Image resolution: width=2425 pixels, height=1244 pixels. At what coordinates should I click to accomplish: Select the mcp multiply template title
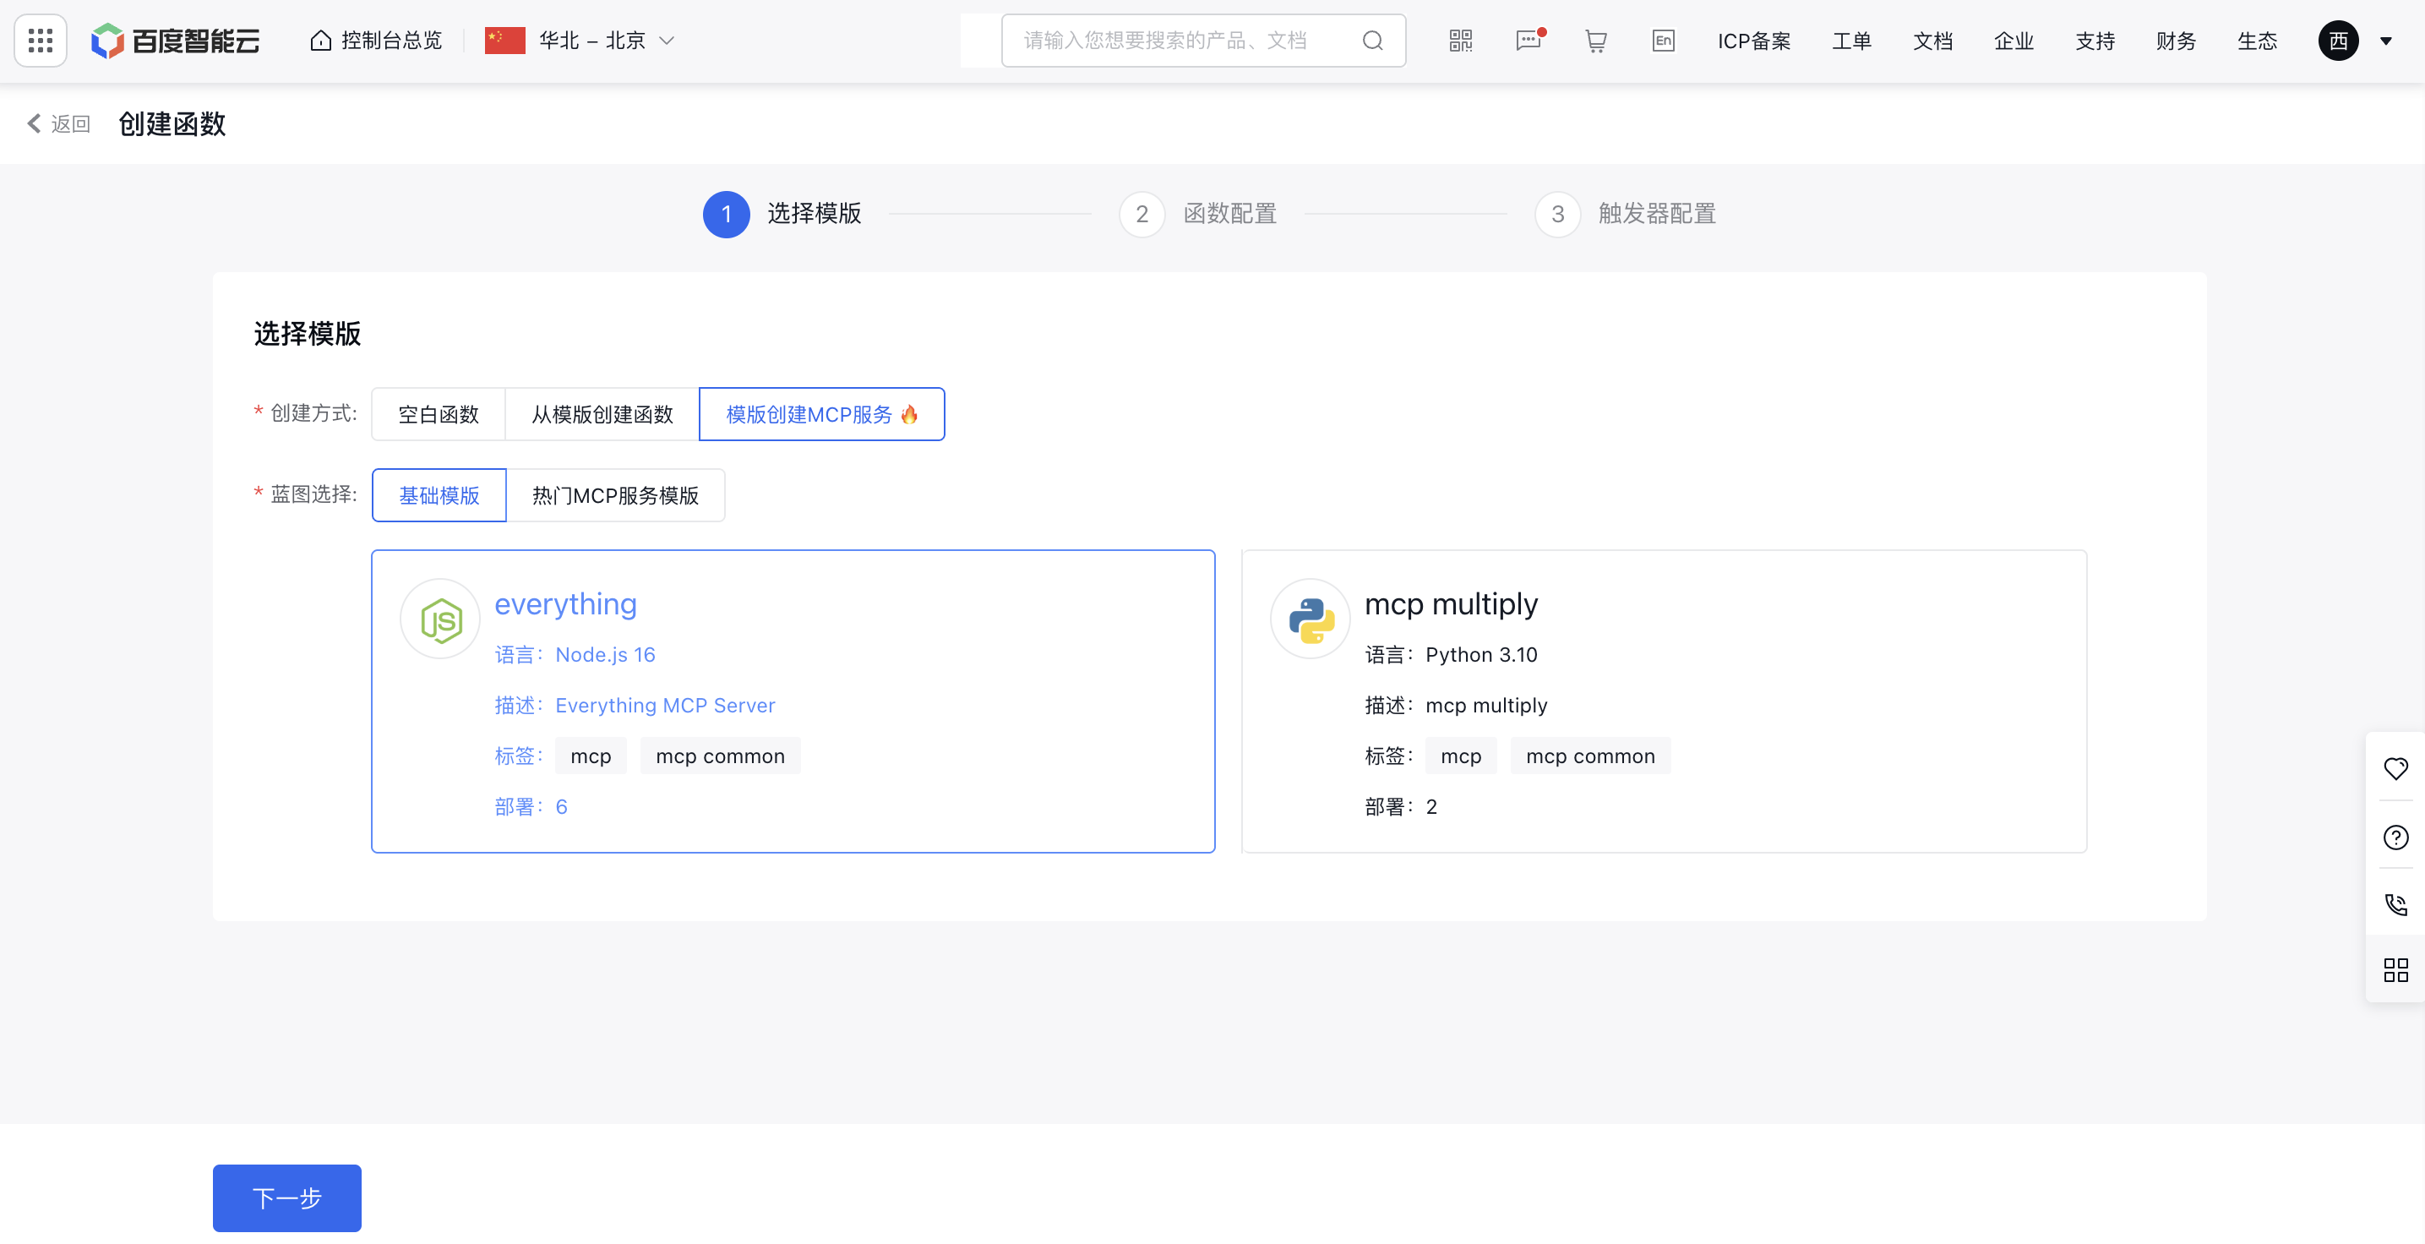1452,603
